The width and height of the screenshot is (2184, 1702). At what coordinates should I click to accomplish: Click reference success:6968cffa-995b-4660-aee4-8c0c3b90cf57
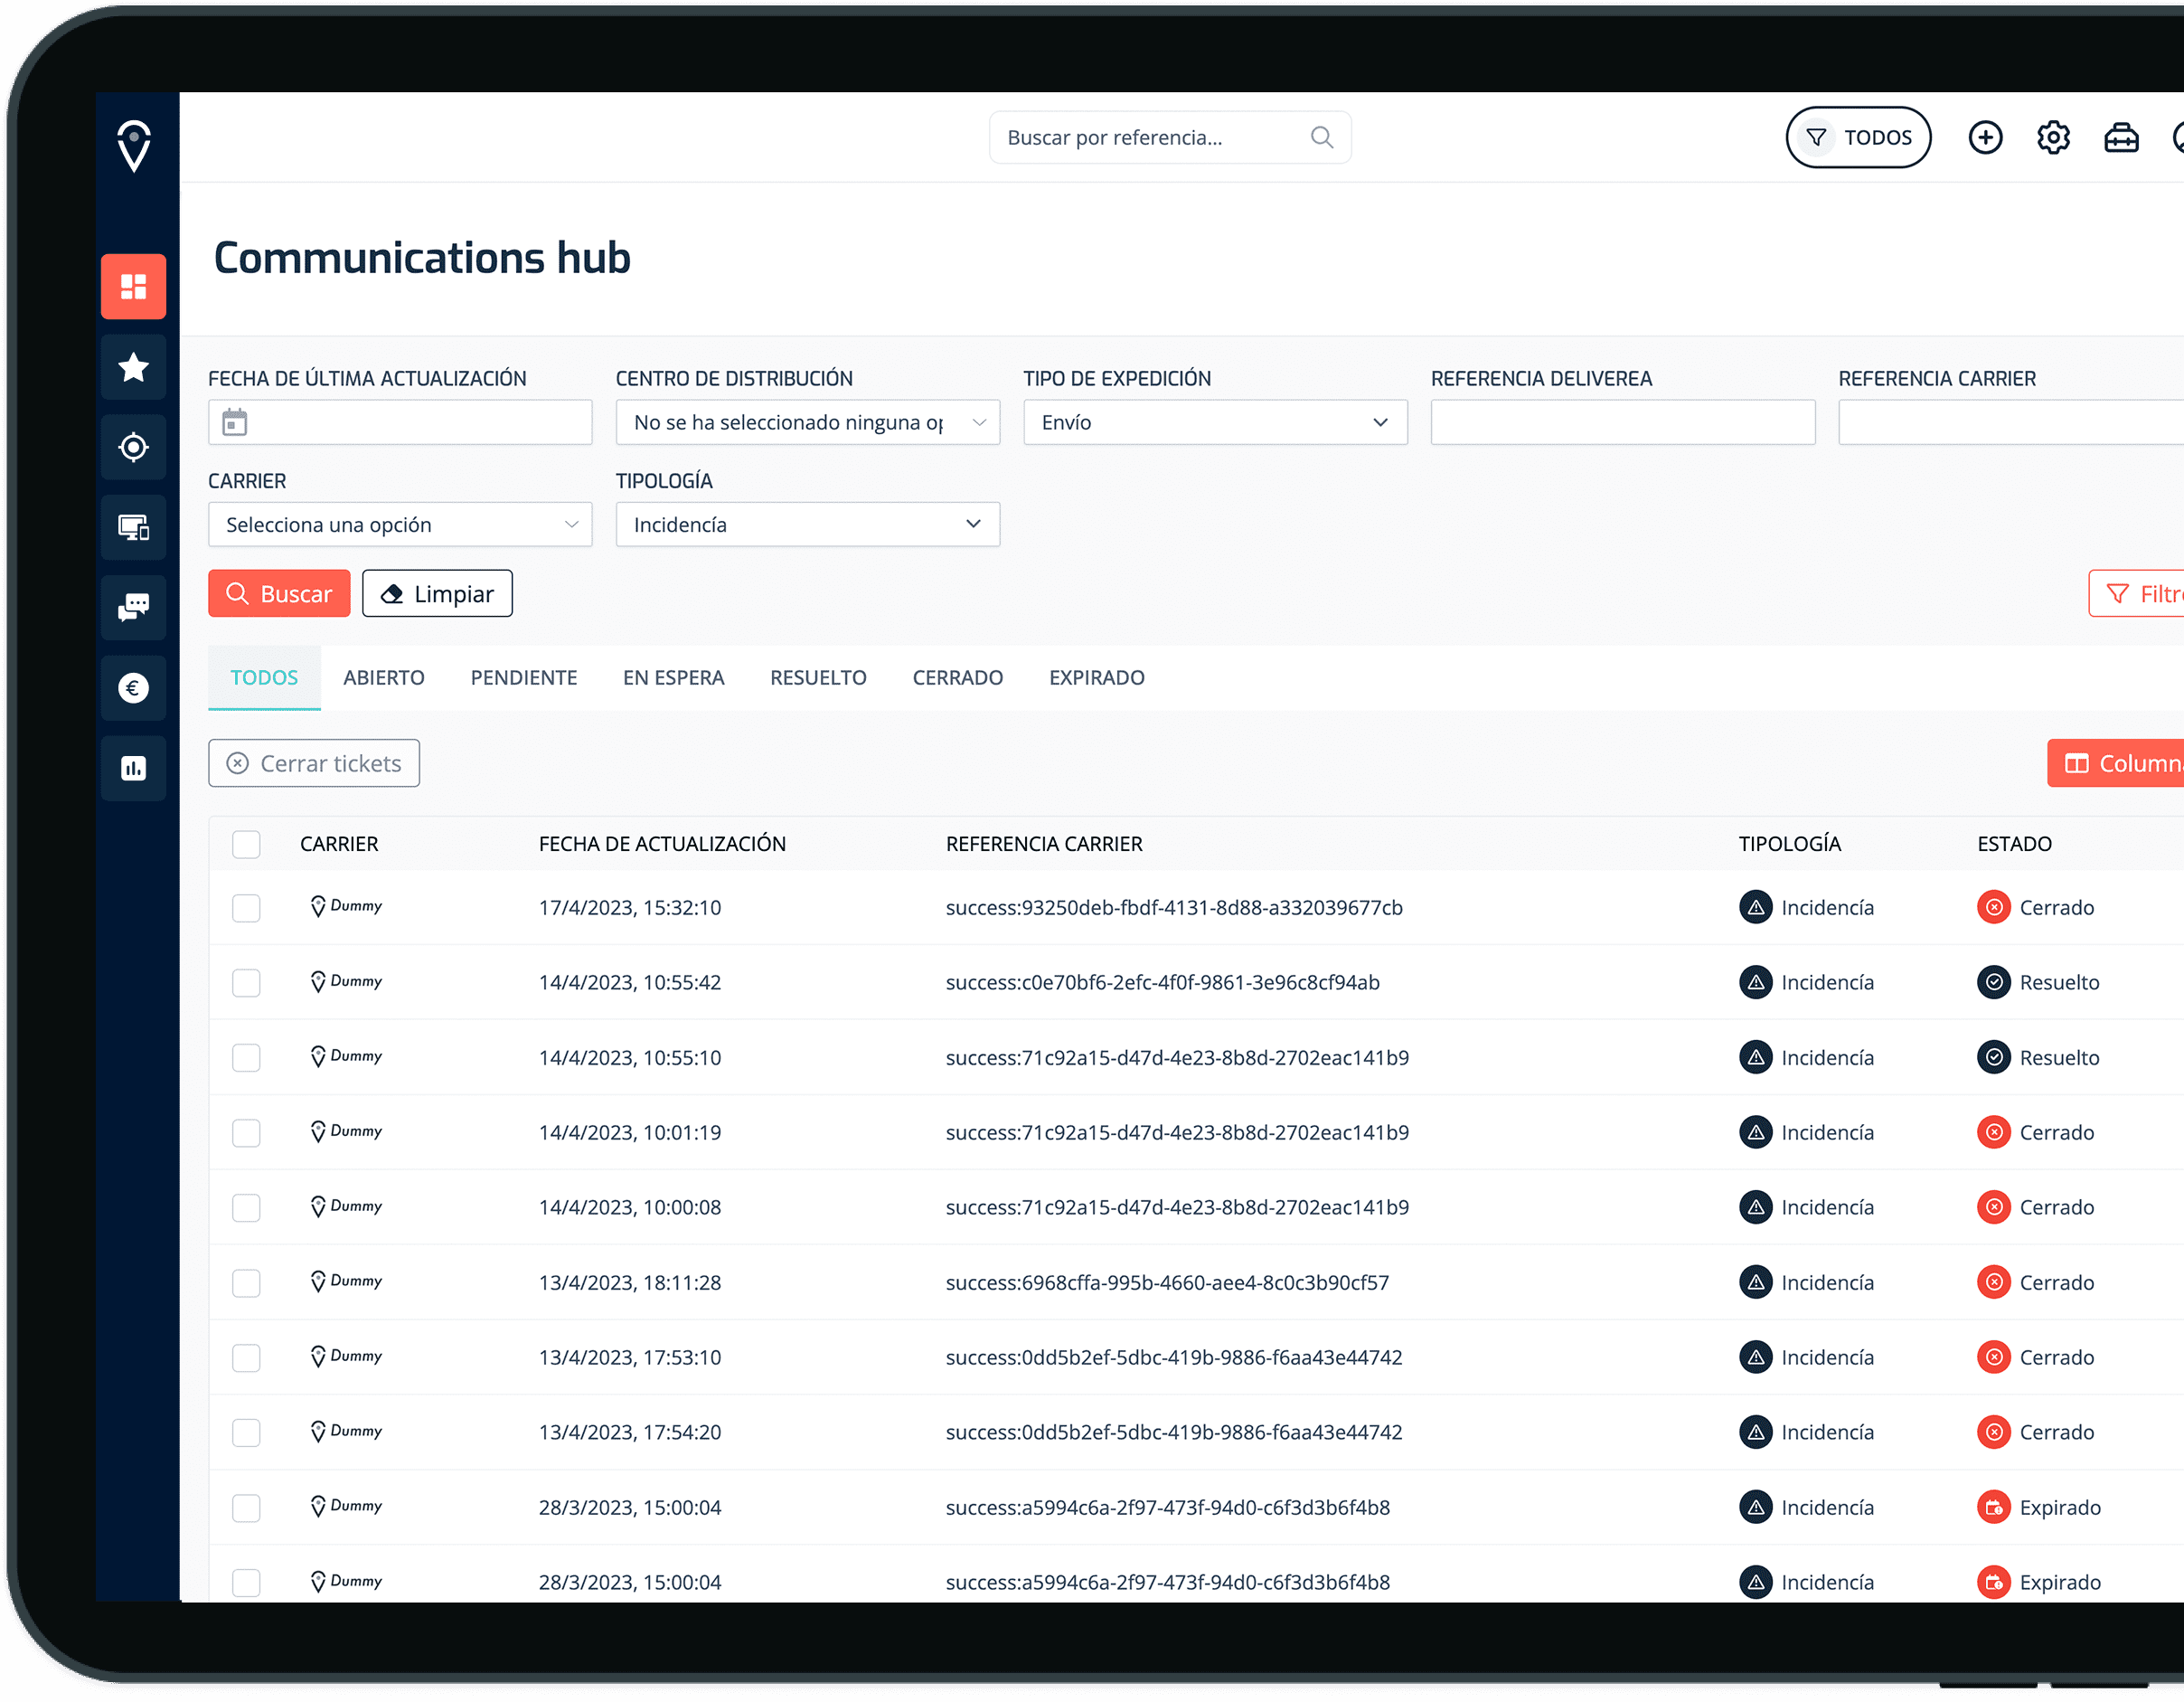tap(1167, 1281)
